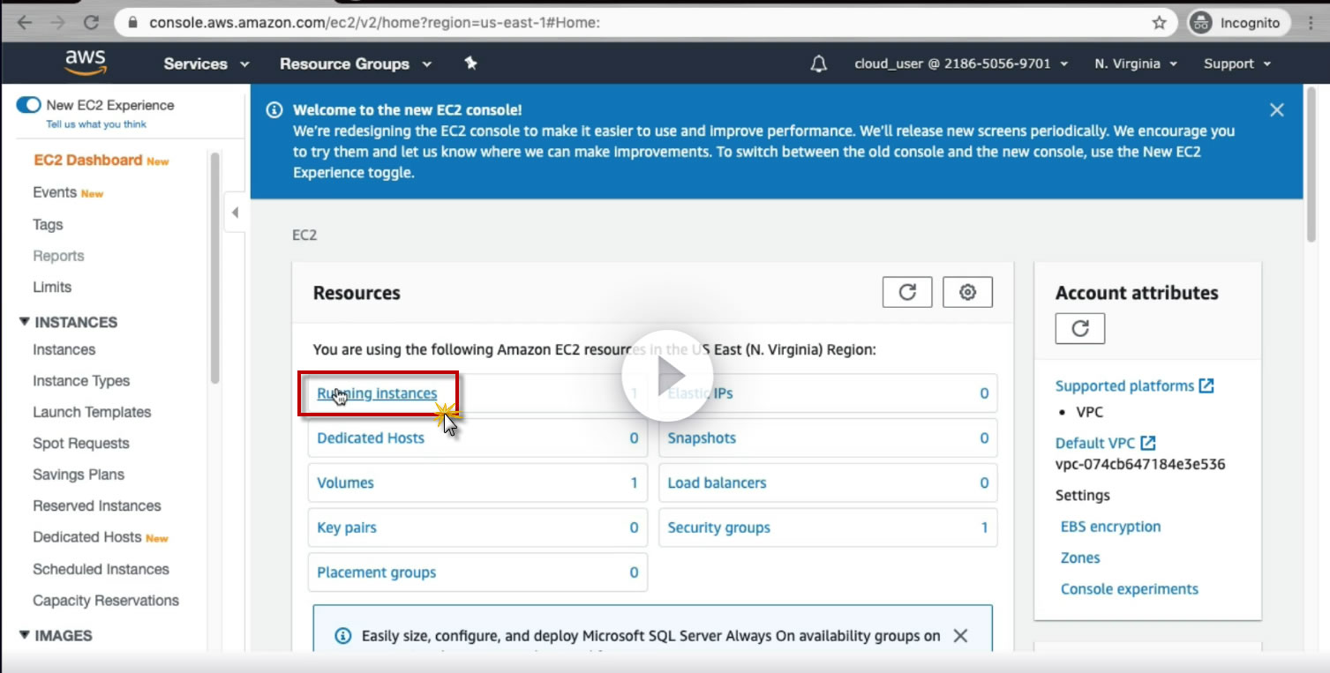Collapse the INSTANCES sidebar section
This screenshot has width=1330, height=673.
(x=24, y=322)
